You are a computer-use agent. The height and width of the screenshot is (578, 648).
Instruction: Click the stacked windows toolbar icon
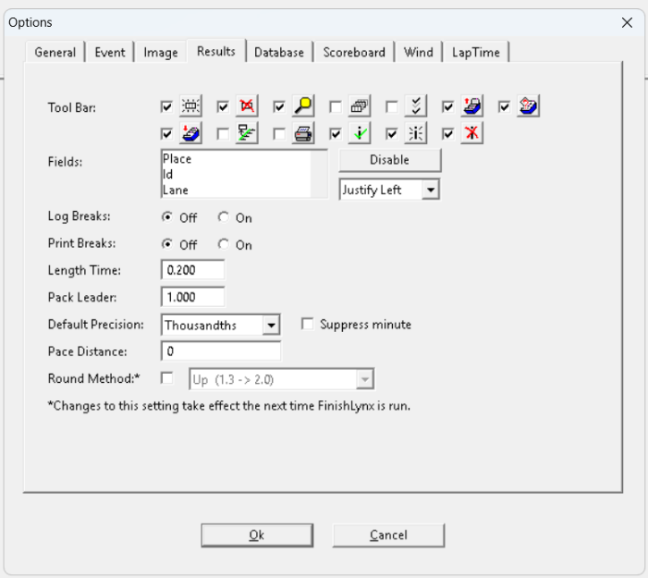[x=359, y=106]
